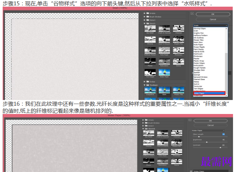Select Water Paper thumbnail in Grain window

point(164,72)
